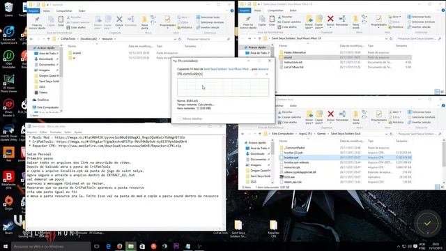
Task: Open Origin desktop shortcut
Action: pyautogui.click(x=8, y=203)
